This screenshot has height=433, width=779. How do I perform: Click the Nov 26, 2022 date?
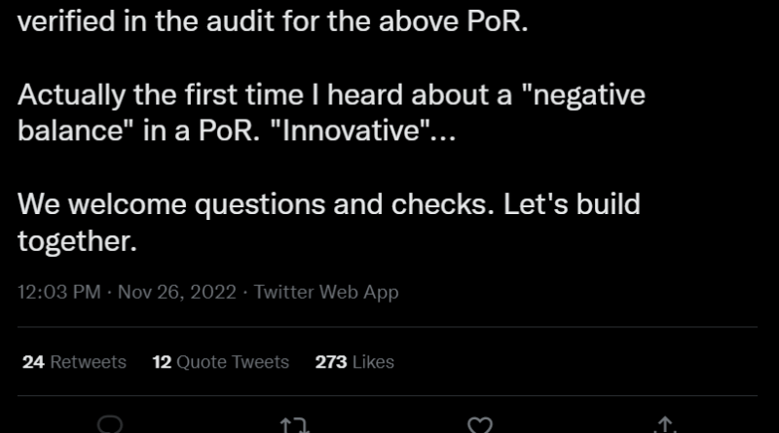(x=176, y=292)
